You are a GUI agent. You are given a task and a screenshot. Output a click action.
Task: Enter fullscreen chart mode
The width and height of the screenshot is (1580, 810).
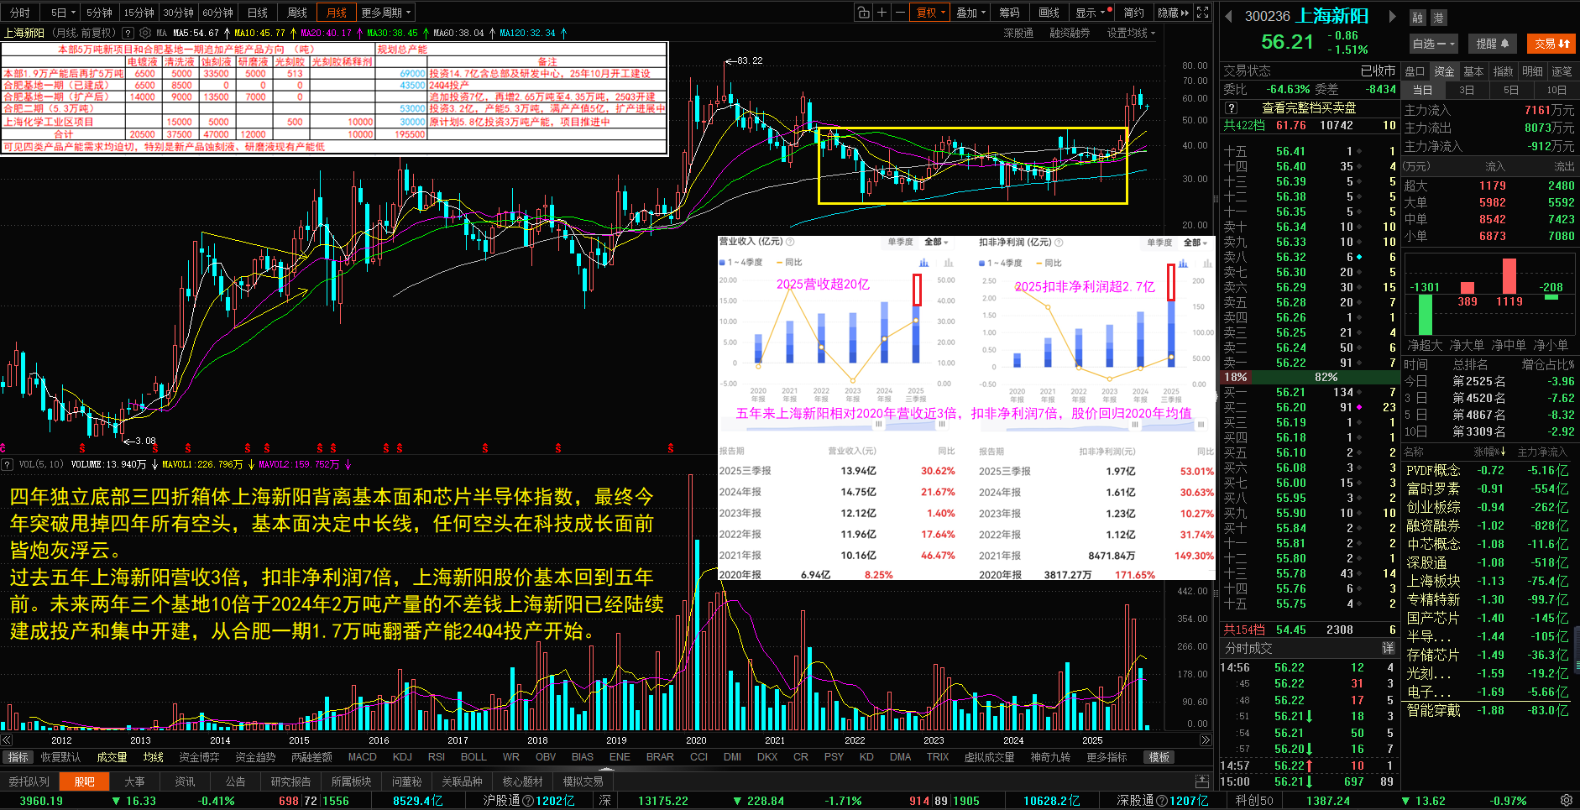1203,13
